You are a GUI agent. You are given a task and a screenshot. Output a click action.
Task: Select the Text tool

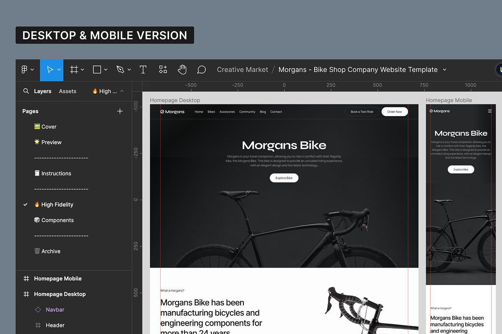pos(143,70)
